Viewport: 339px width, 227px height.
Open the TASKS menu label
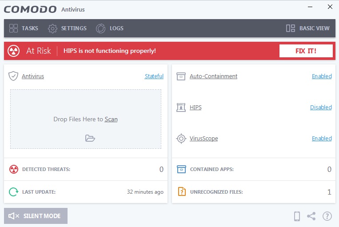(30, 28)
